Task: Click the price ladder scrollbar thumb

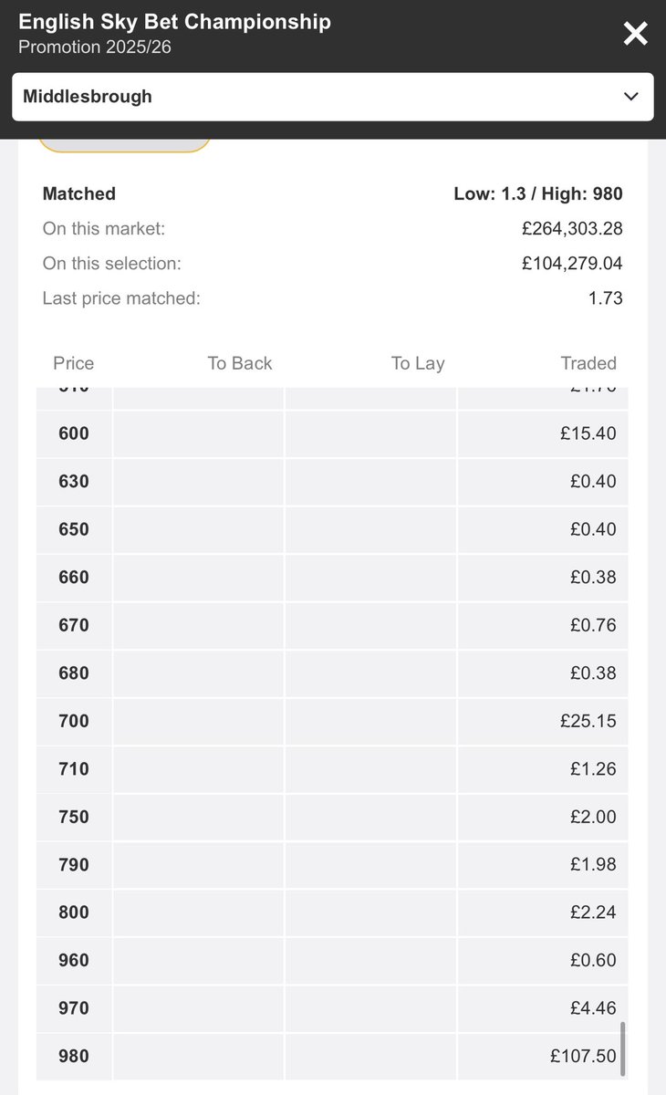Action: click(624, 1049)
